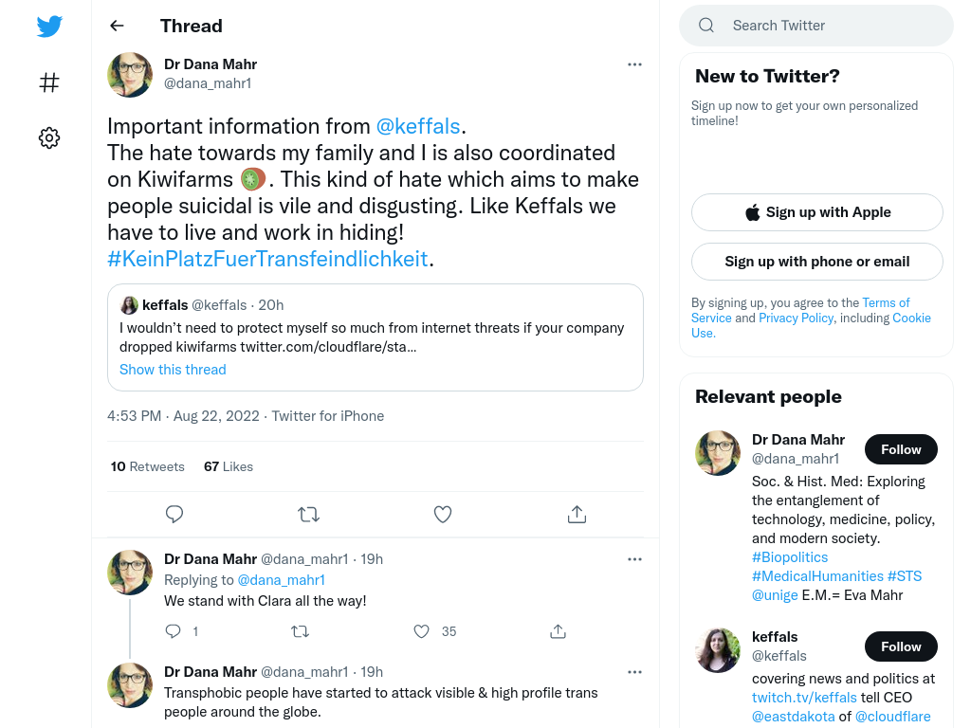Open the Explore hashtag icon

click(49, 82)
